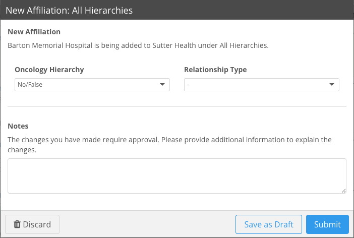Click the Notes text area resize handle

tap(343, 191)
